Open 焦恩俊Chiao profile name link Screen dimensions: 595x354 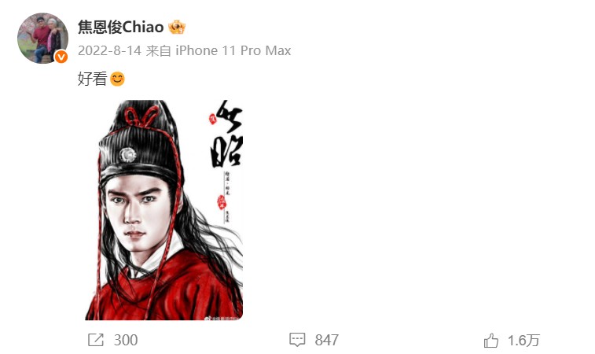pyautogui.click(x=121, y=28)
